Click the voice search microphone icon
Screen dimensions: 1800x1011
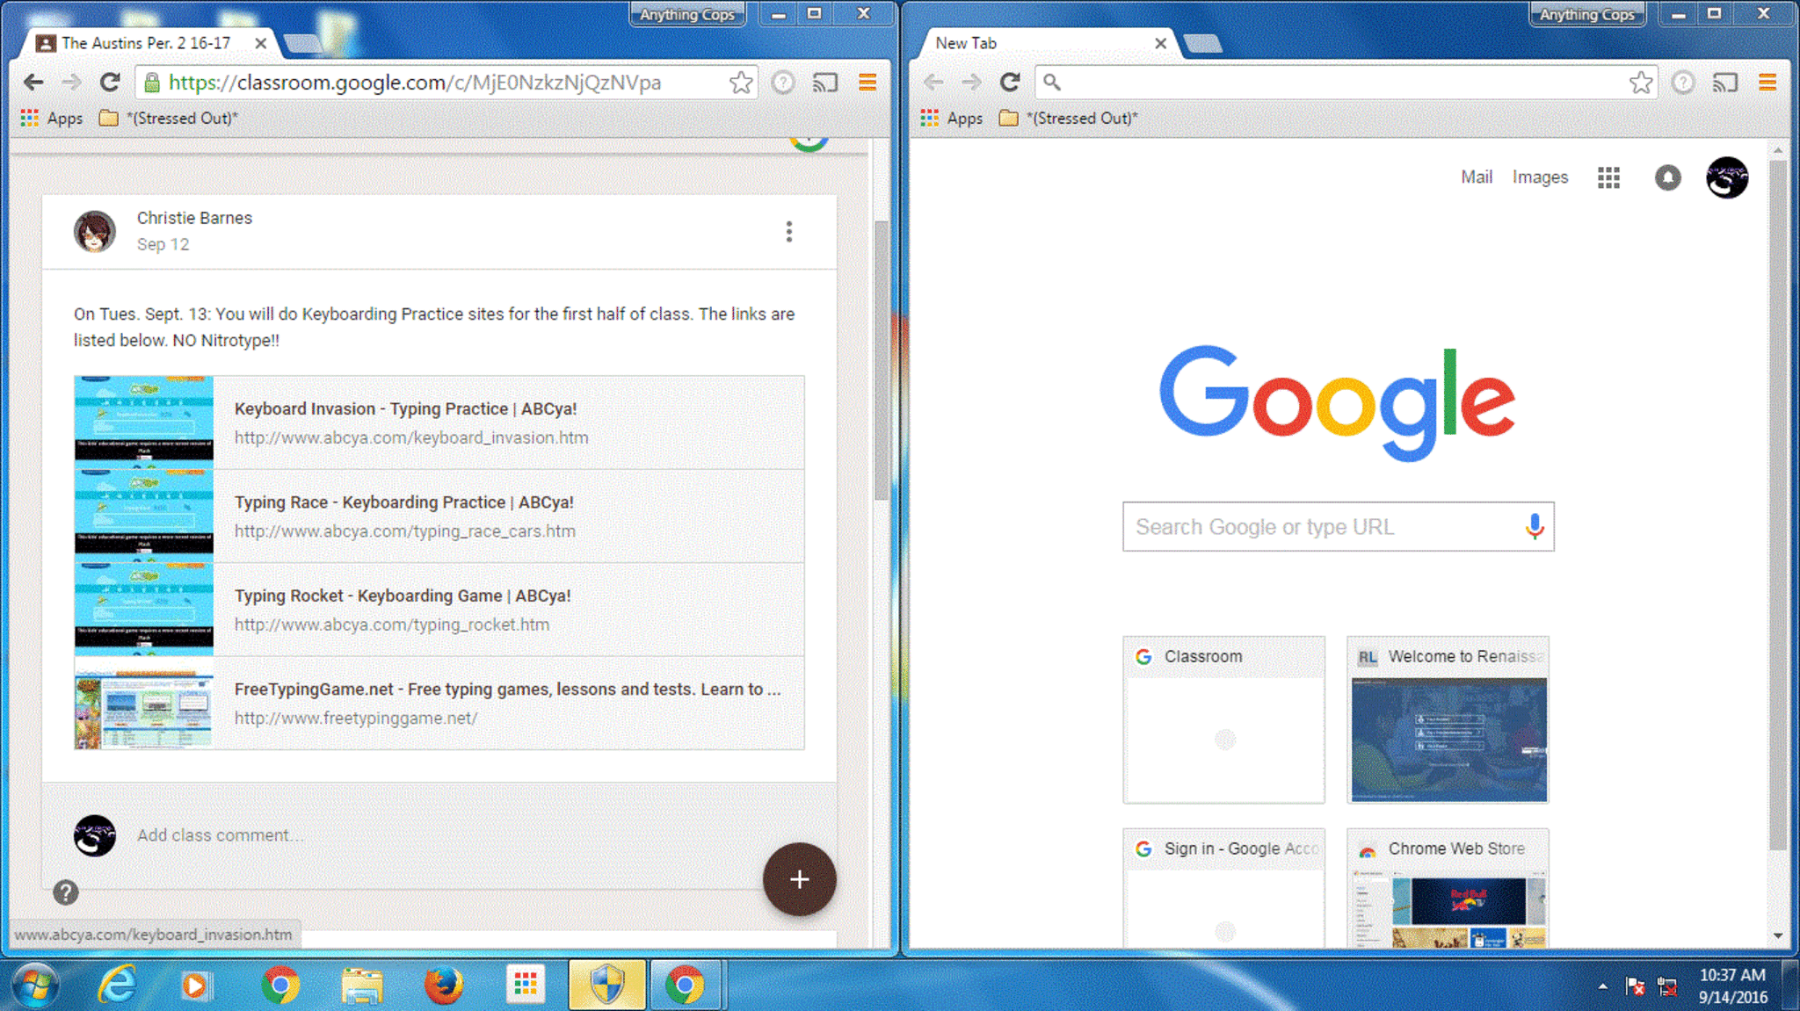1535,526
